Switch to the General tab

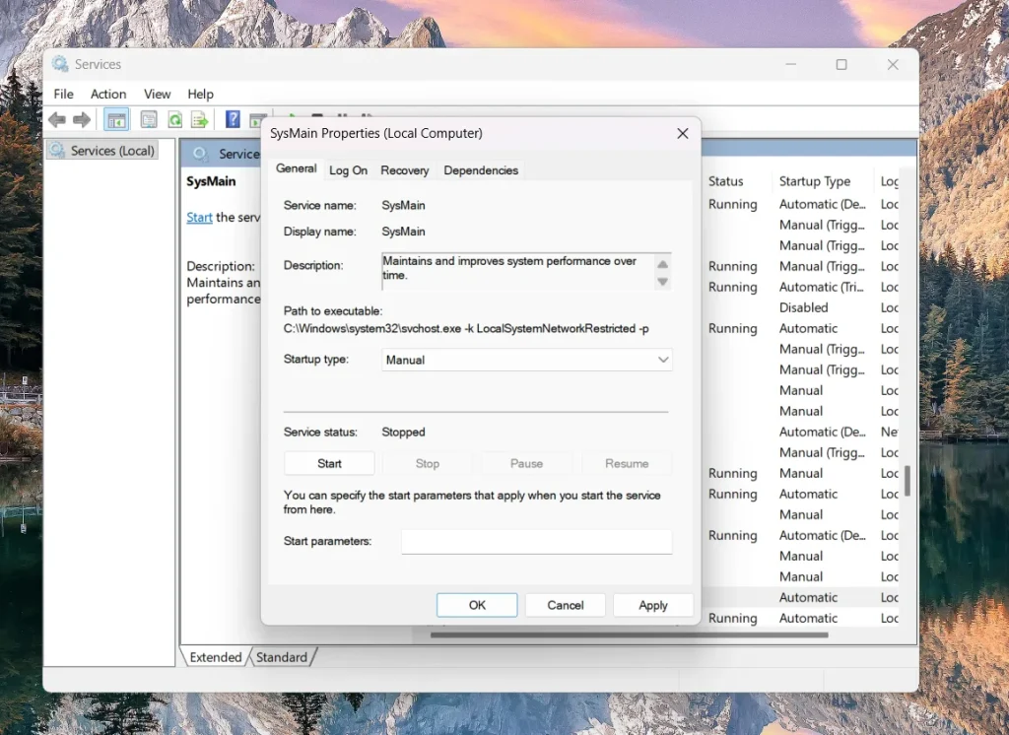point(296,168)
